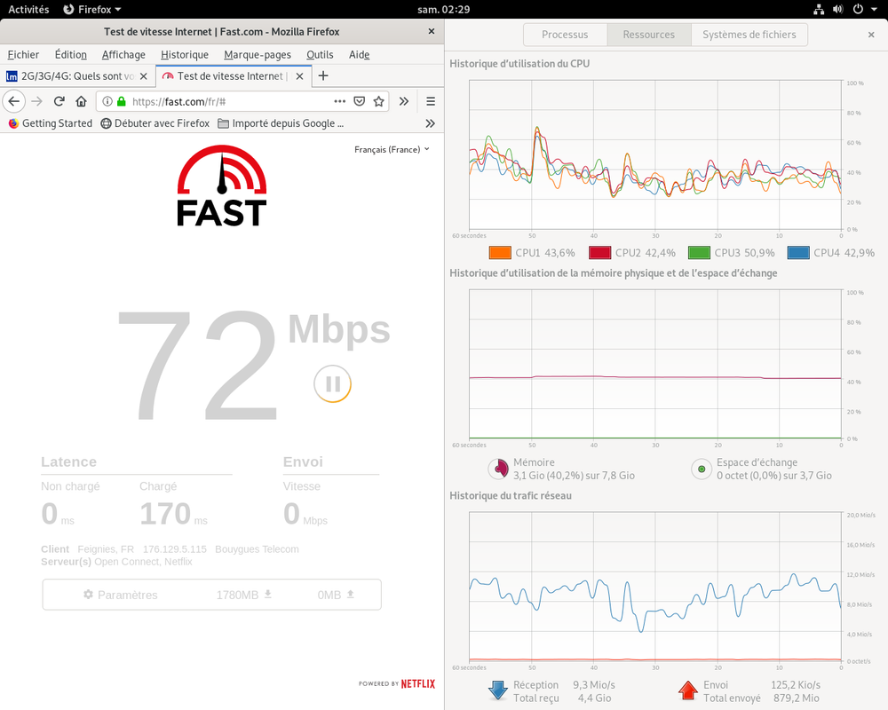Open Paramètres gear on fast.com
The width and height of the screenshot is (888, 710).
pos(120,595)
